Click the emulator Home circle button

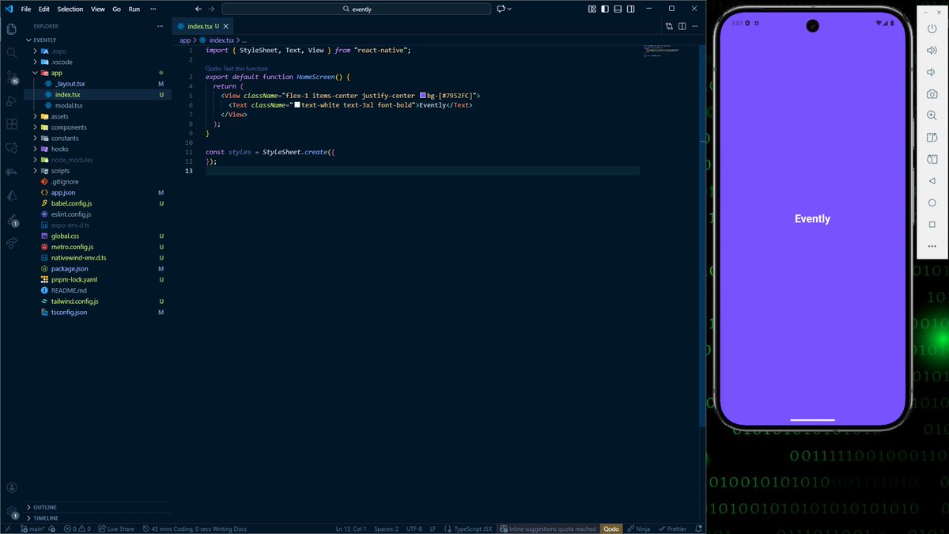click(932, 203)
